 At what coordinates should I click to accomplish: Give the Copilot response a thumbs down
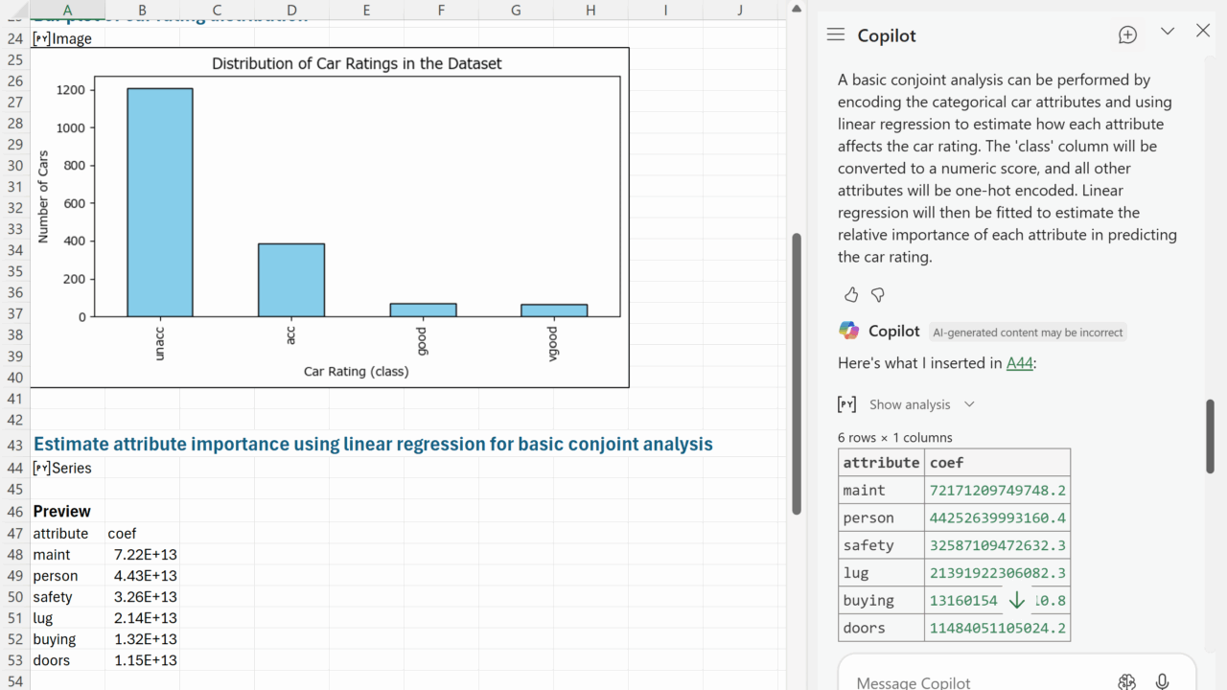tap(877, 294)
